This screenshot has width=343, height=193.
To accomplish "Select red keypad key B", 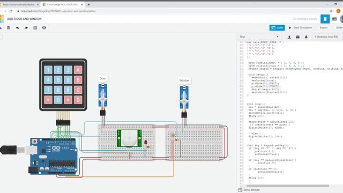I will 78,80.
